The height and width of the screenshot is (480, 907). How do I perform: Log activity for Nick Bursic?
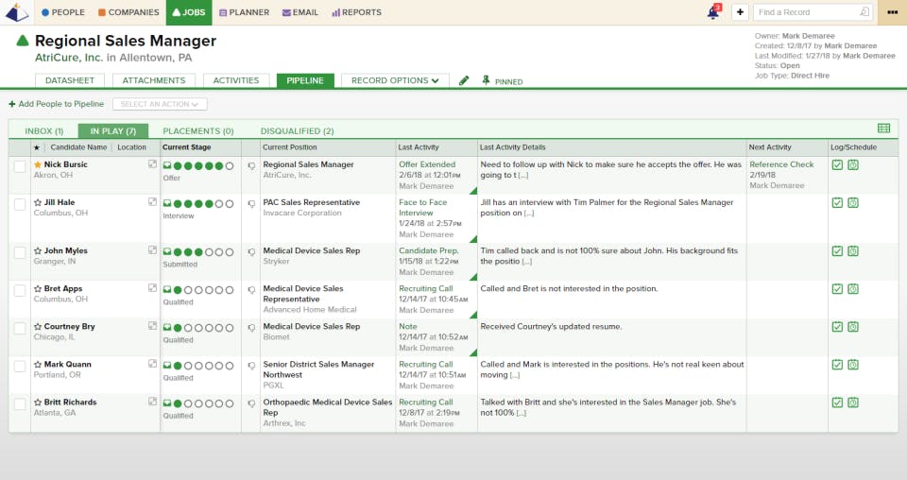point(837,164)
